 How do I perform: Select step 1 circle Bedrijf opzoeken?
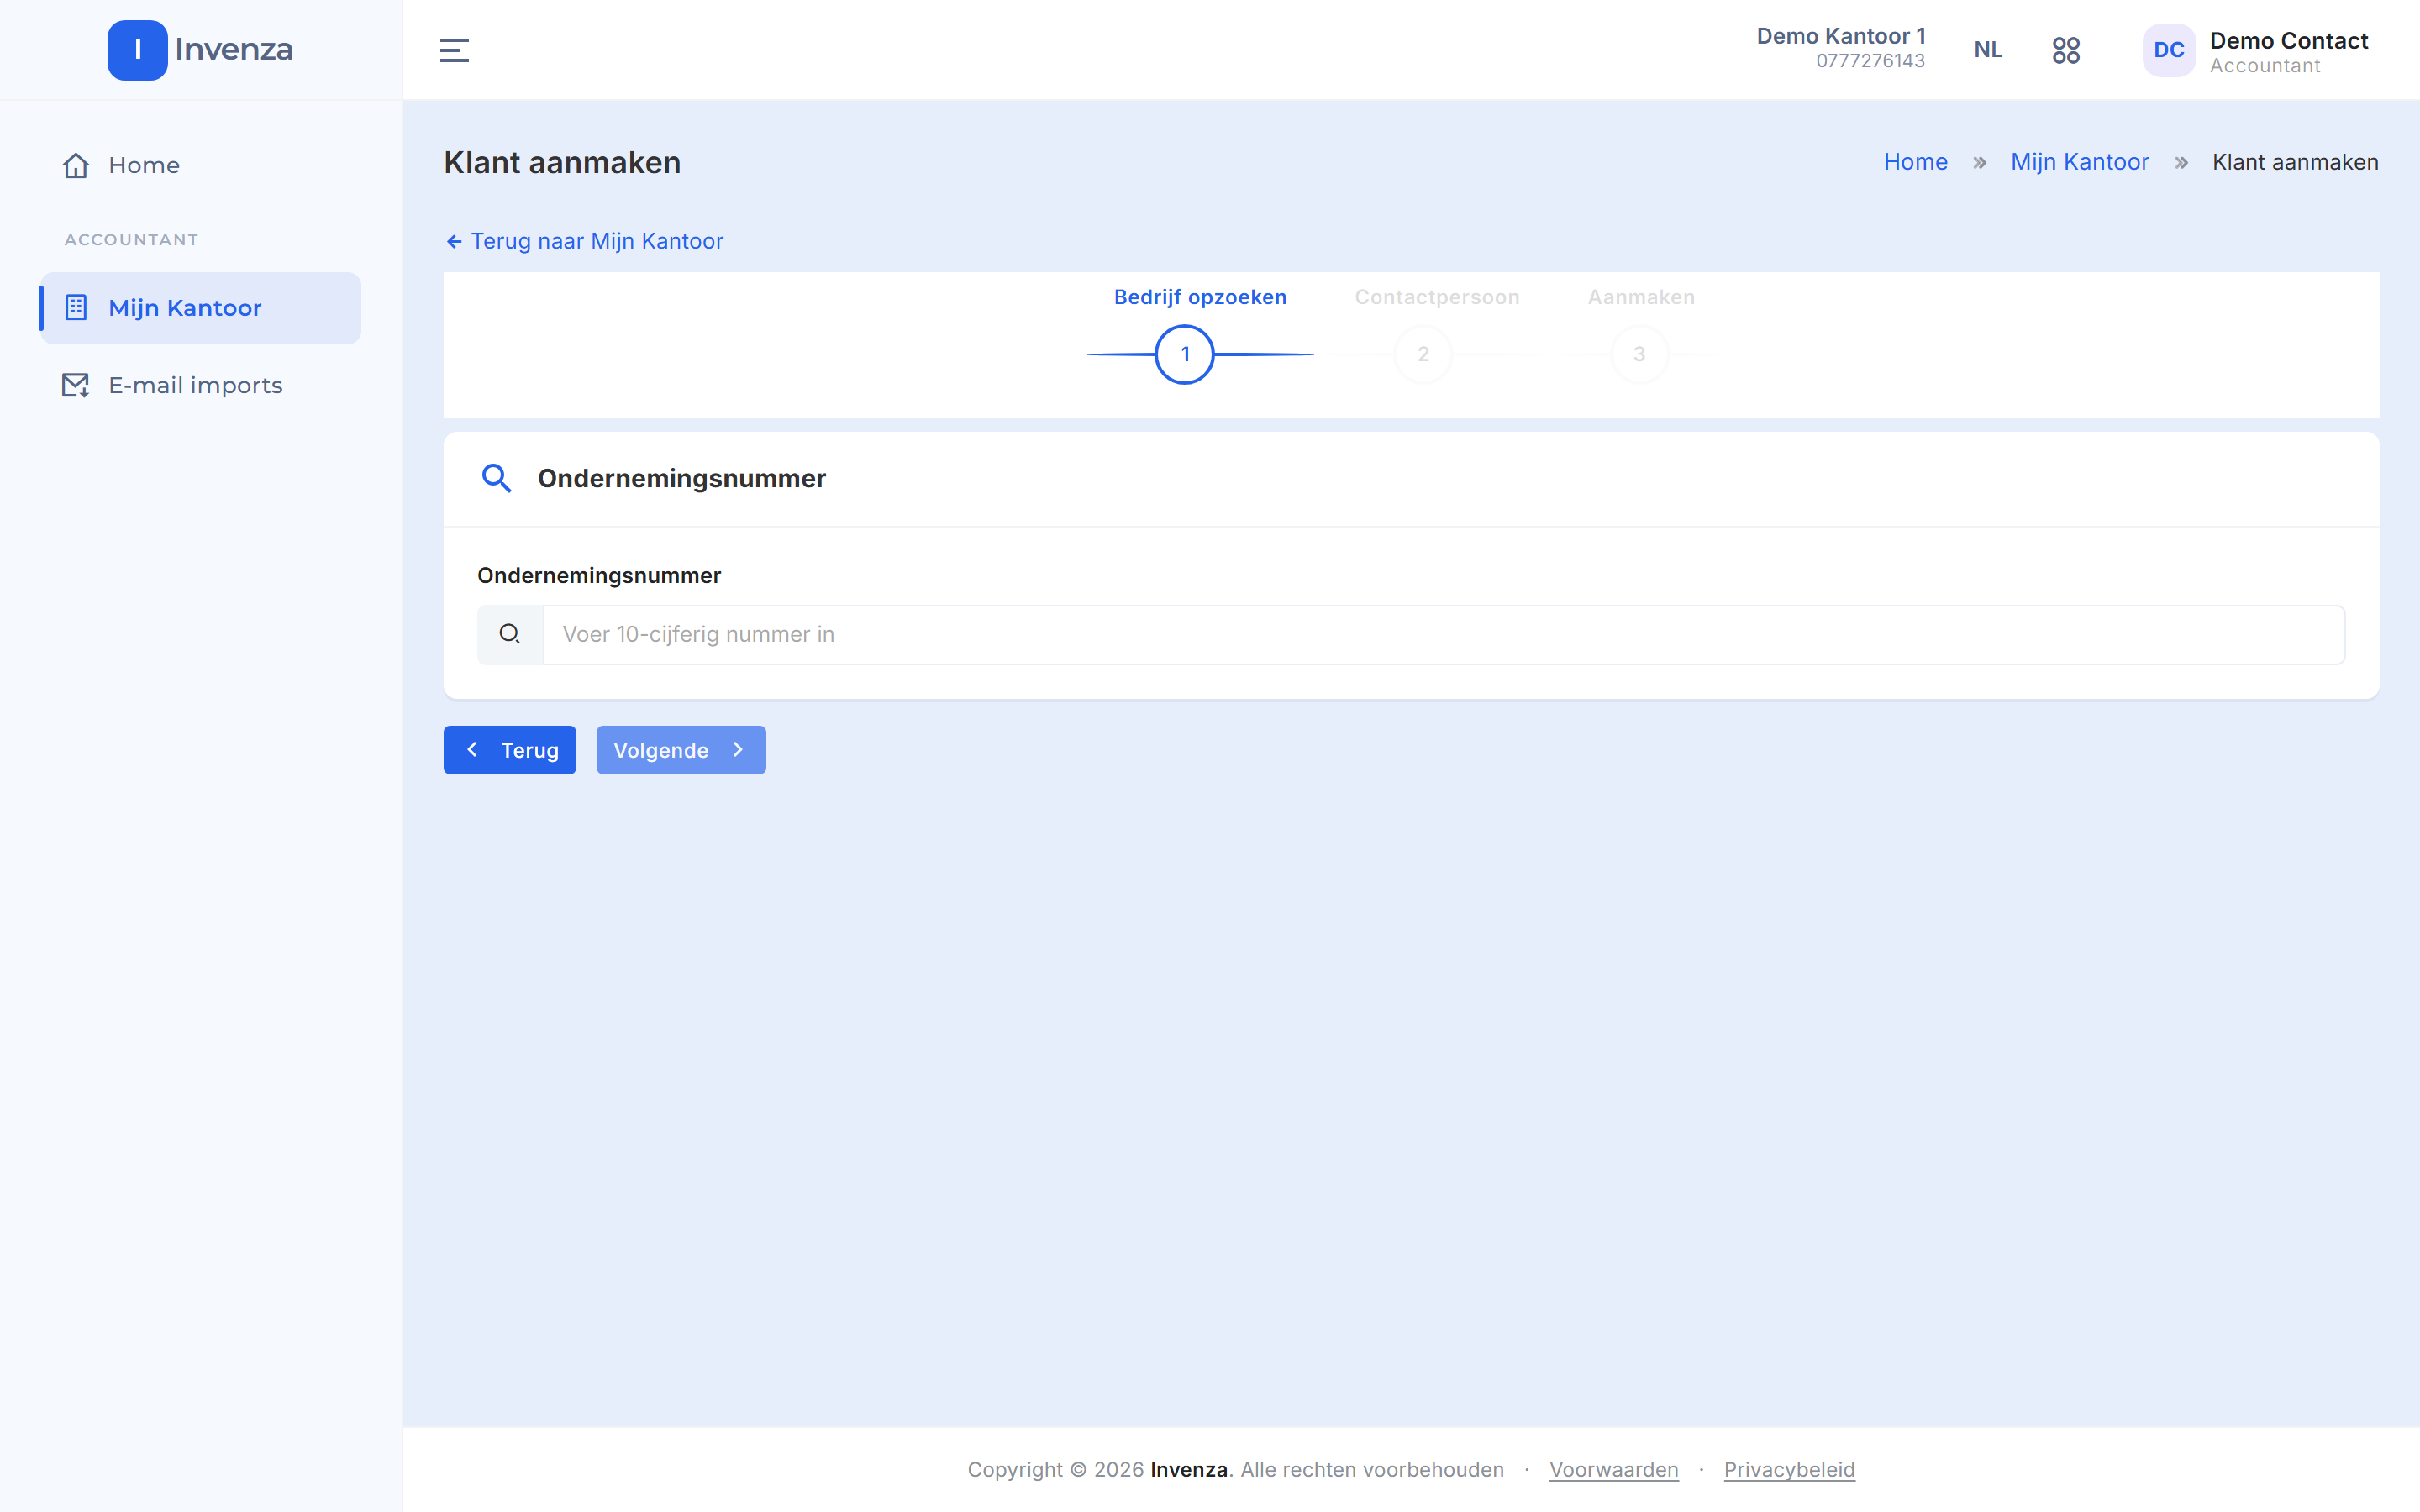(x=1185, y=354)
